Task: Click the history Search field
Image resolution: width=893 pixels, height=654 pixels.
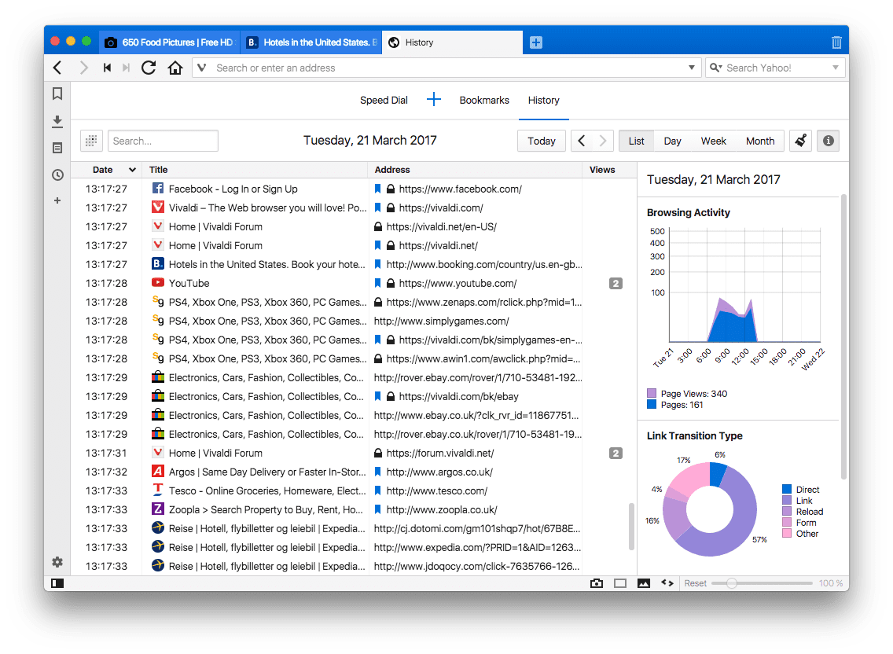Action: click(163, 141)
